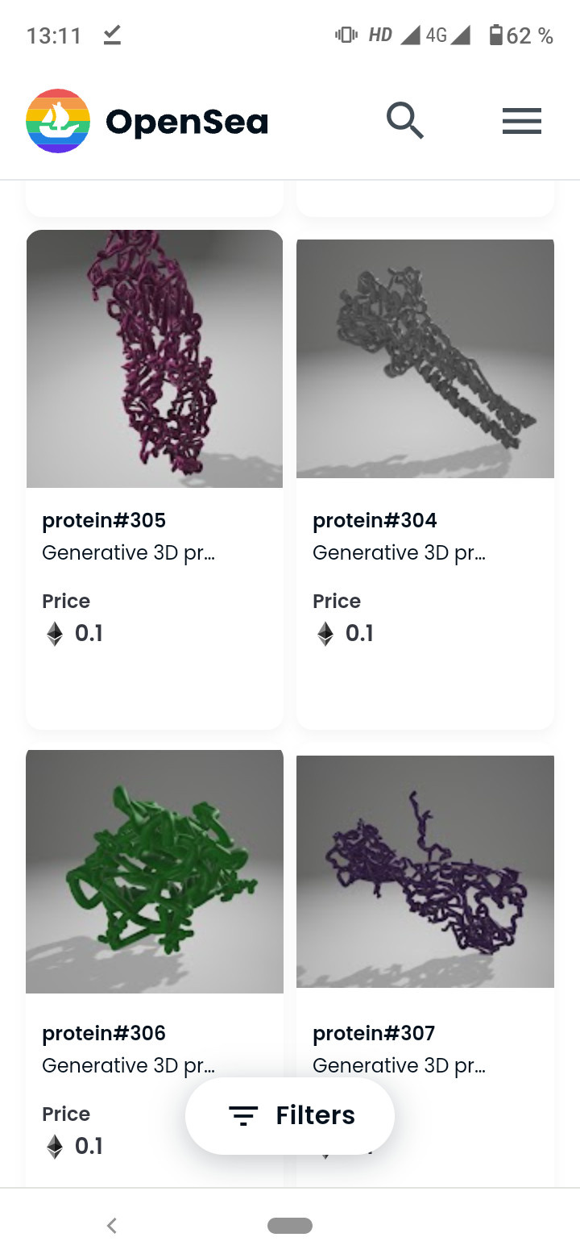580x1258 pixels.
Task: Click the protein#306 title text
Action: pyautogui.click(x=104, y=1033)
